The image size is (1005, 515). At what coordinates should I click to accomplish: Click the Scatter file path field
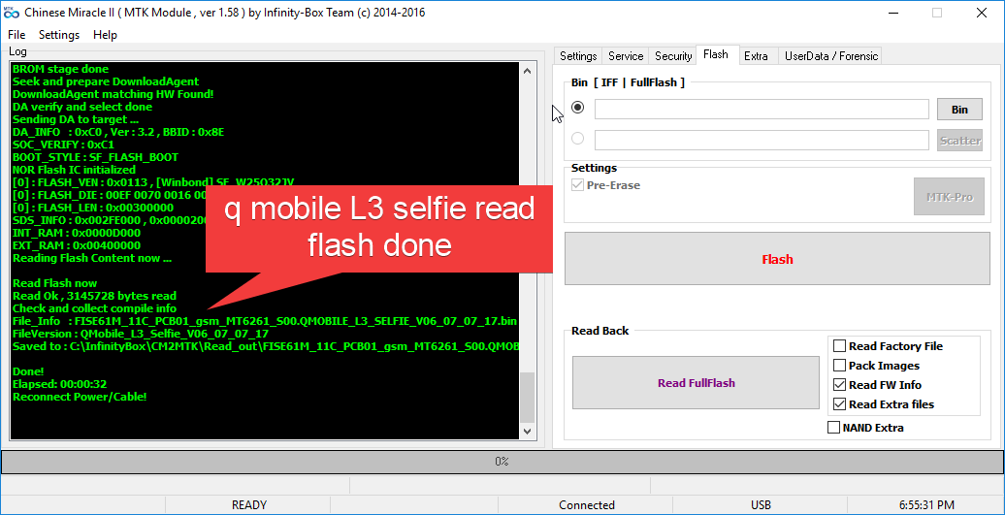762,141
